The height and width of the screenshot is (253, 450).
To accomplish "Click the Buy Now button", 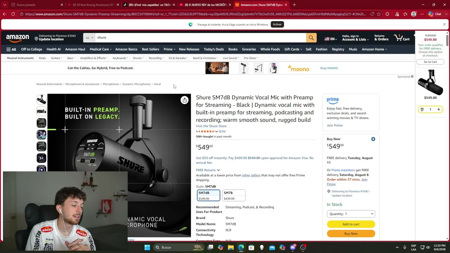I will pos(351,234).
